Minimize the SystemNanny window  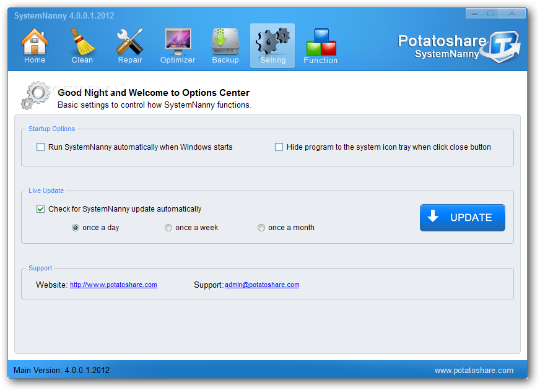[474, 14]
